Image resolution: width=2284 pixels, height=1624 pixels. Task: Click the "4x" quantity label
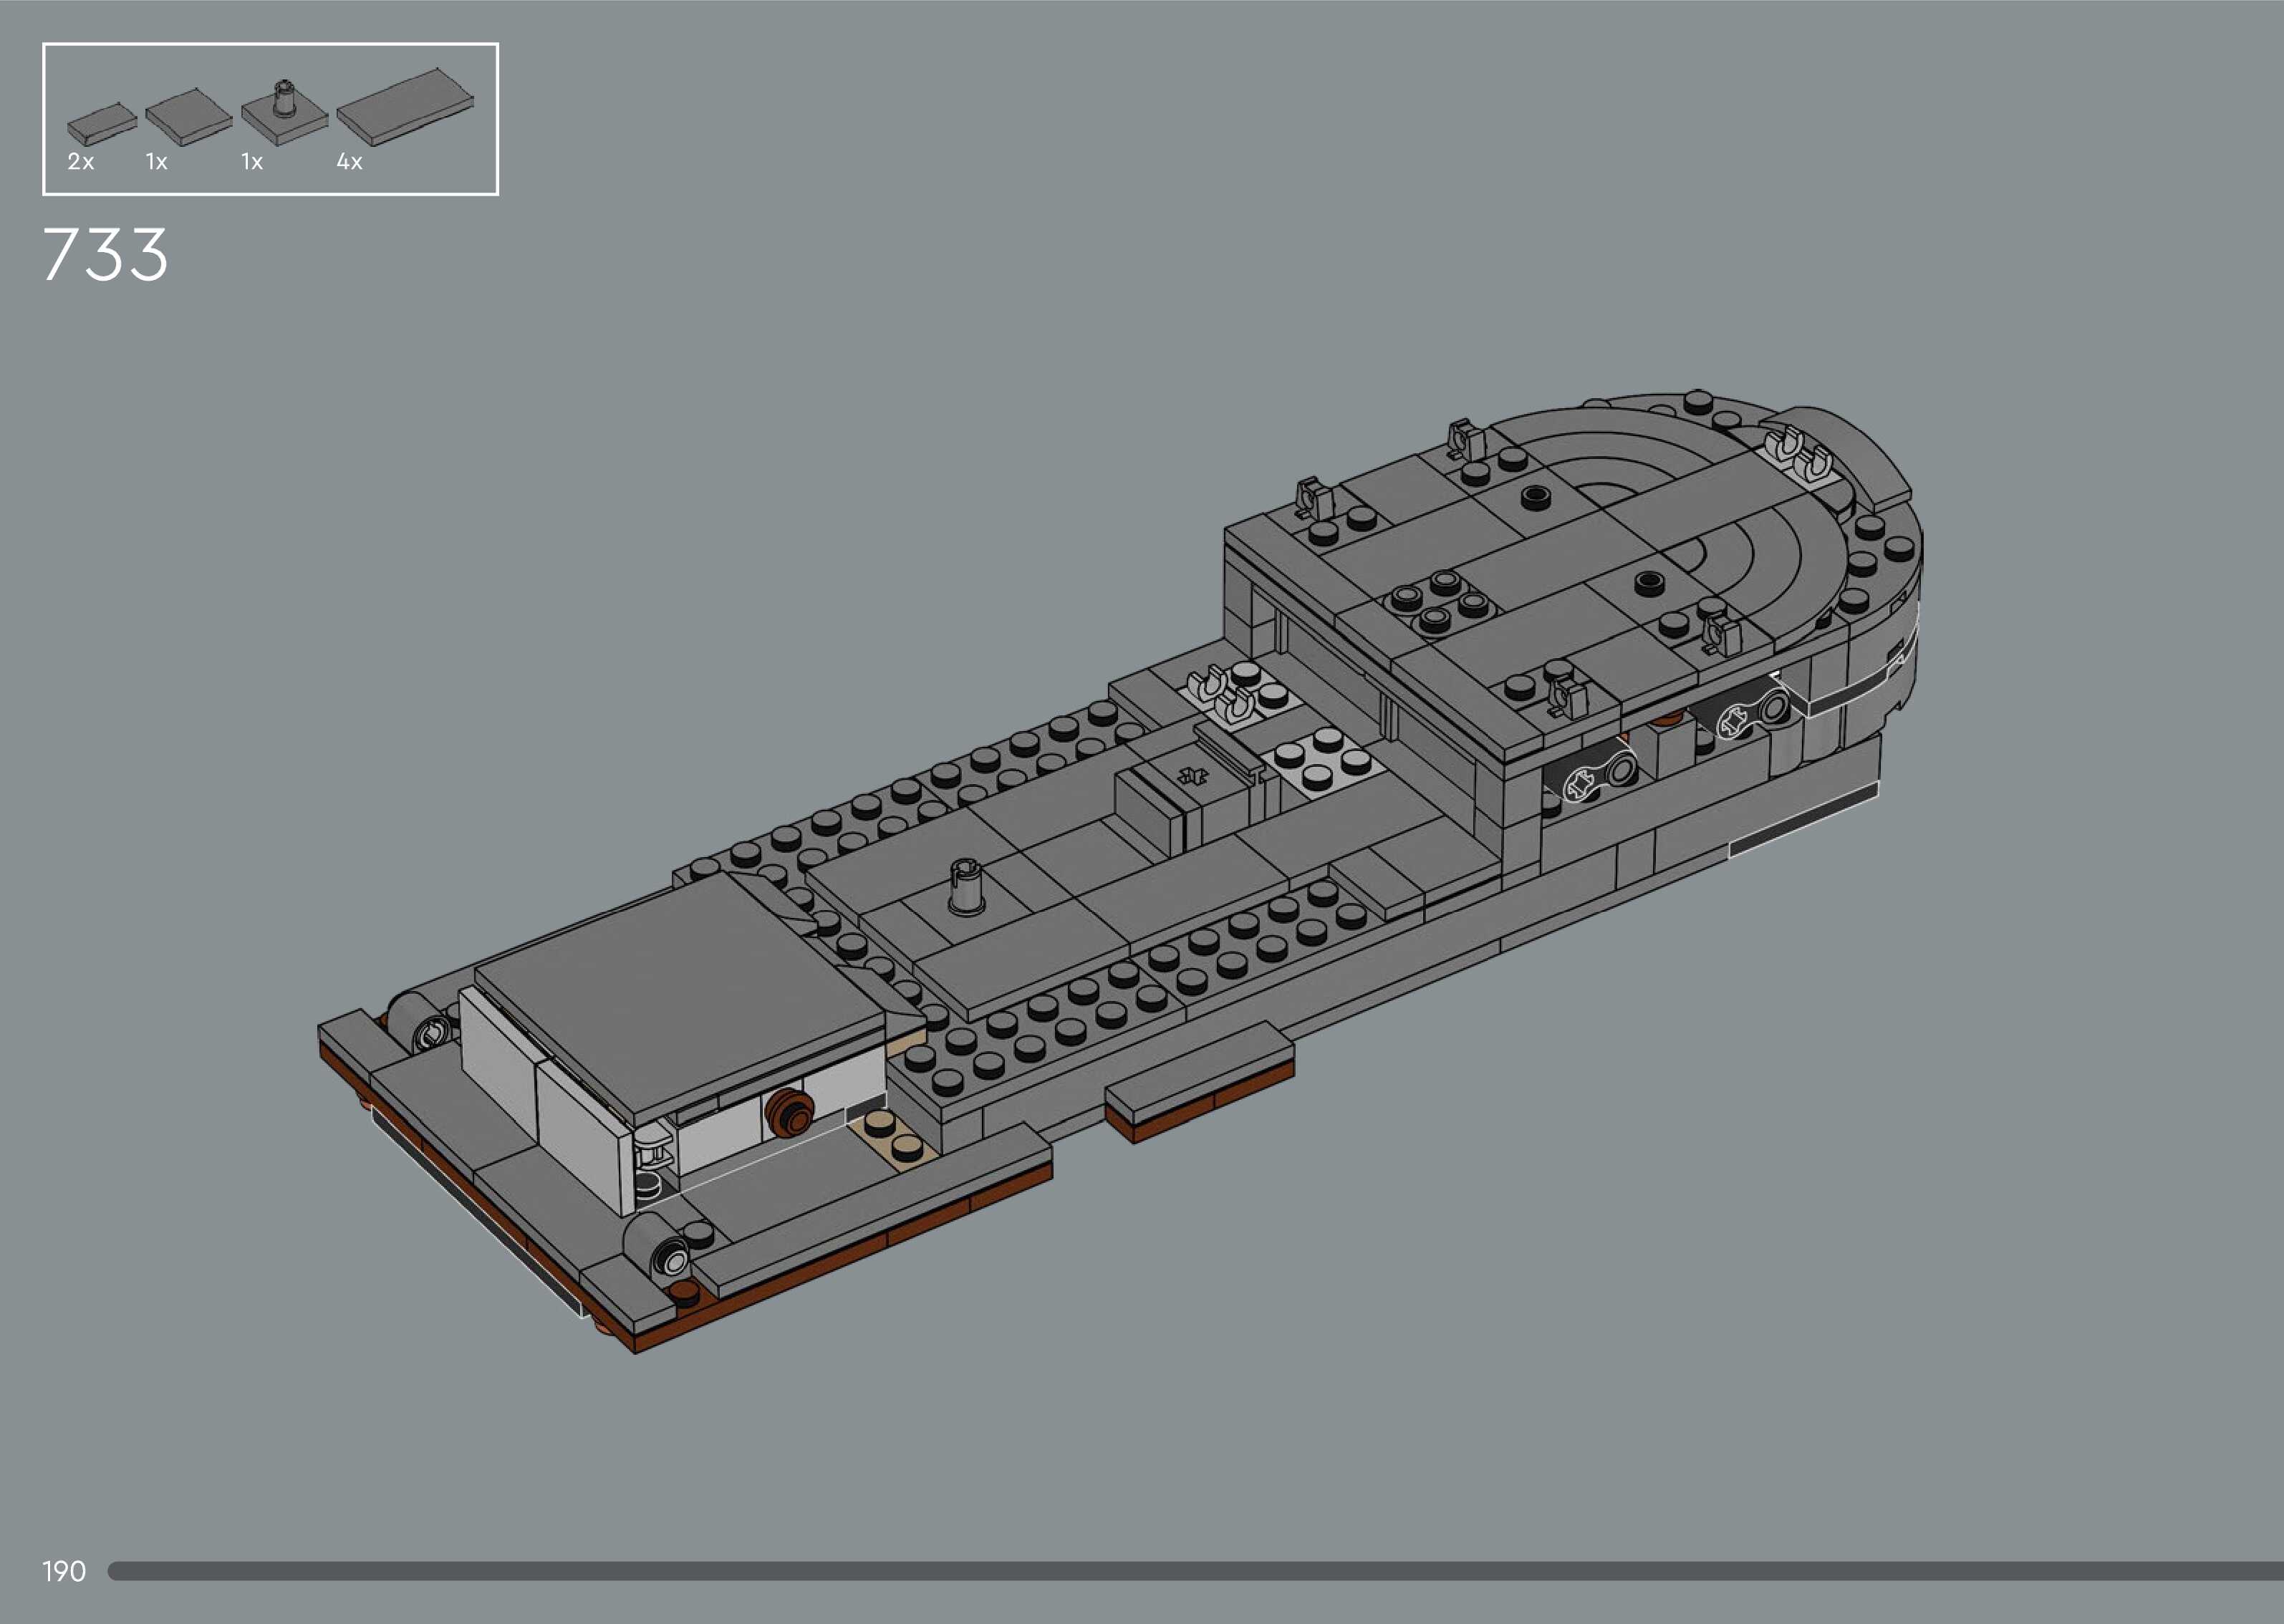(349, 162)
